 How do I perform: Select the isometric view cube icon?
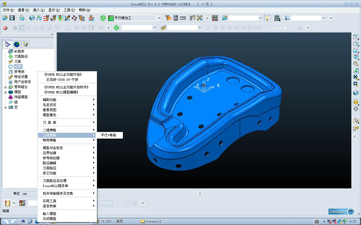(356, 57)
